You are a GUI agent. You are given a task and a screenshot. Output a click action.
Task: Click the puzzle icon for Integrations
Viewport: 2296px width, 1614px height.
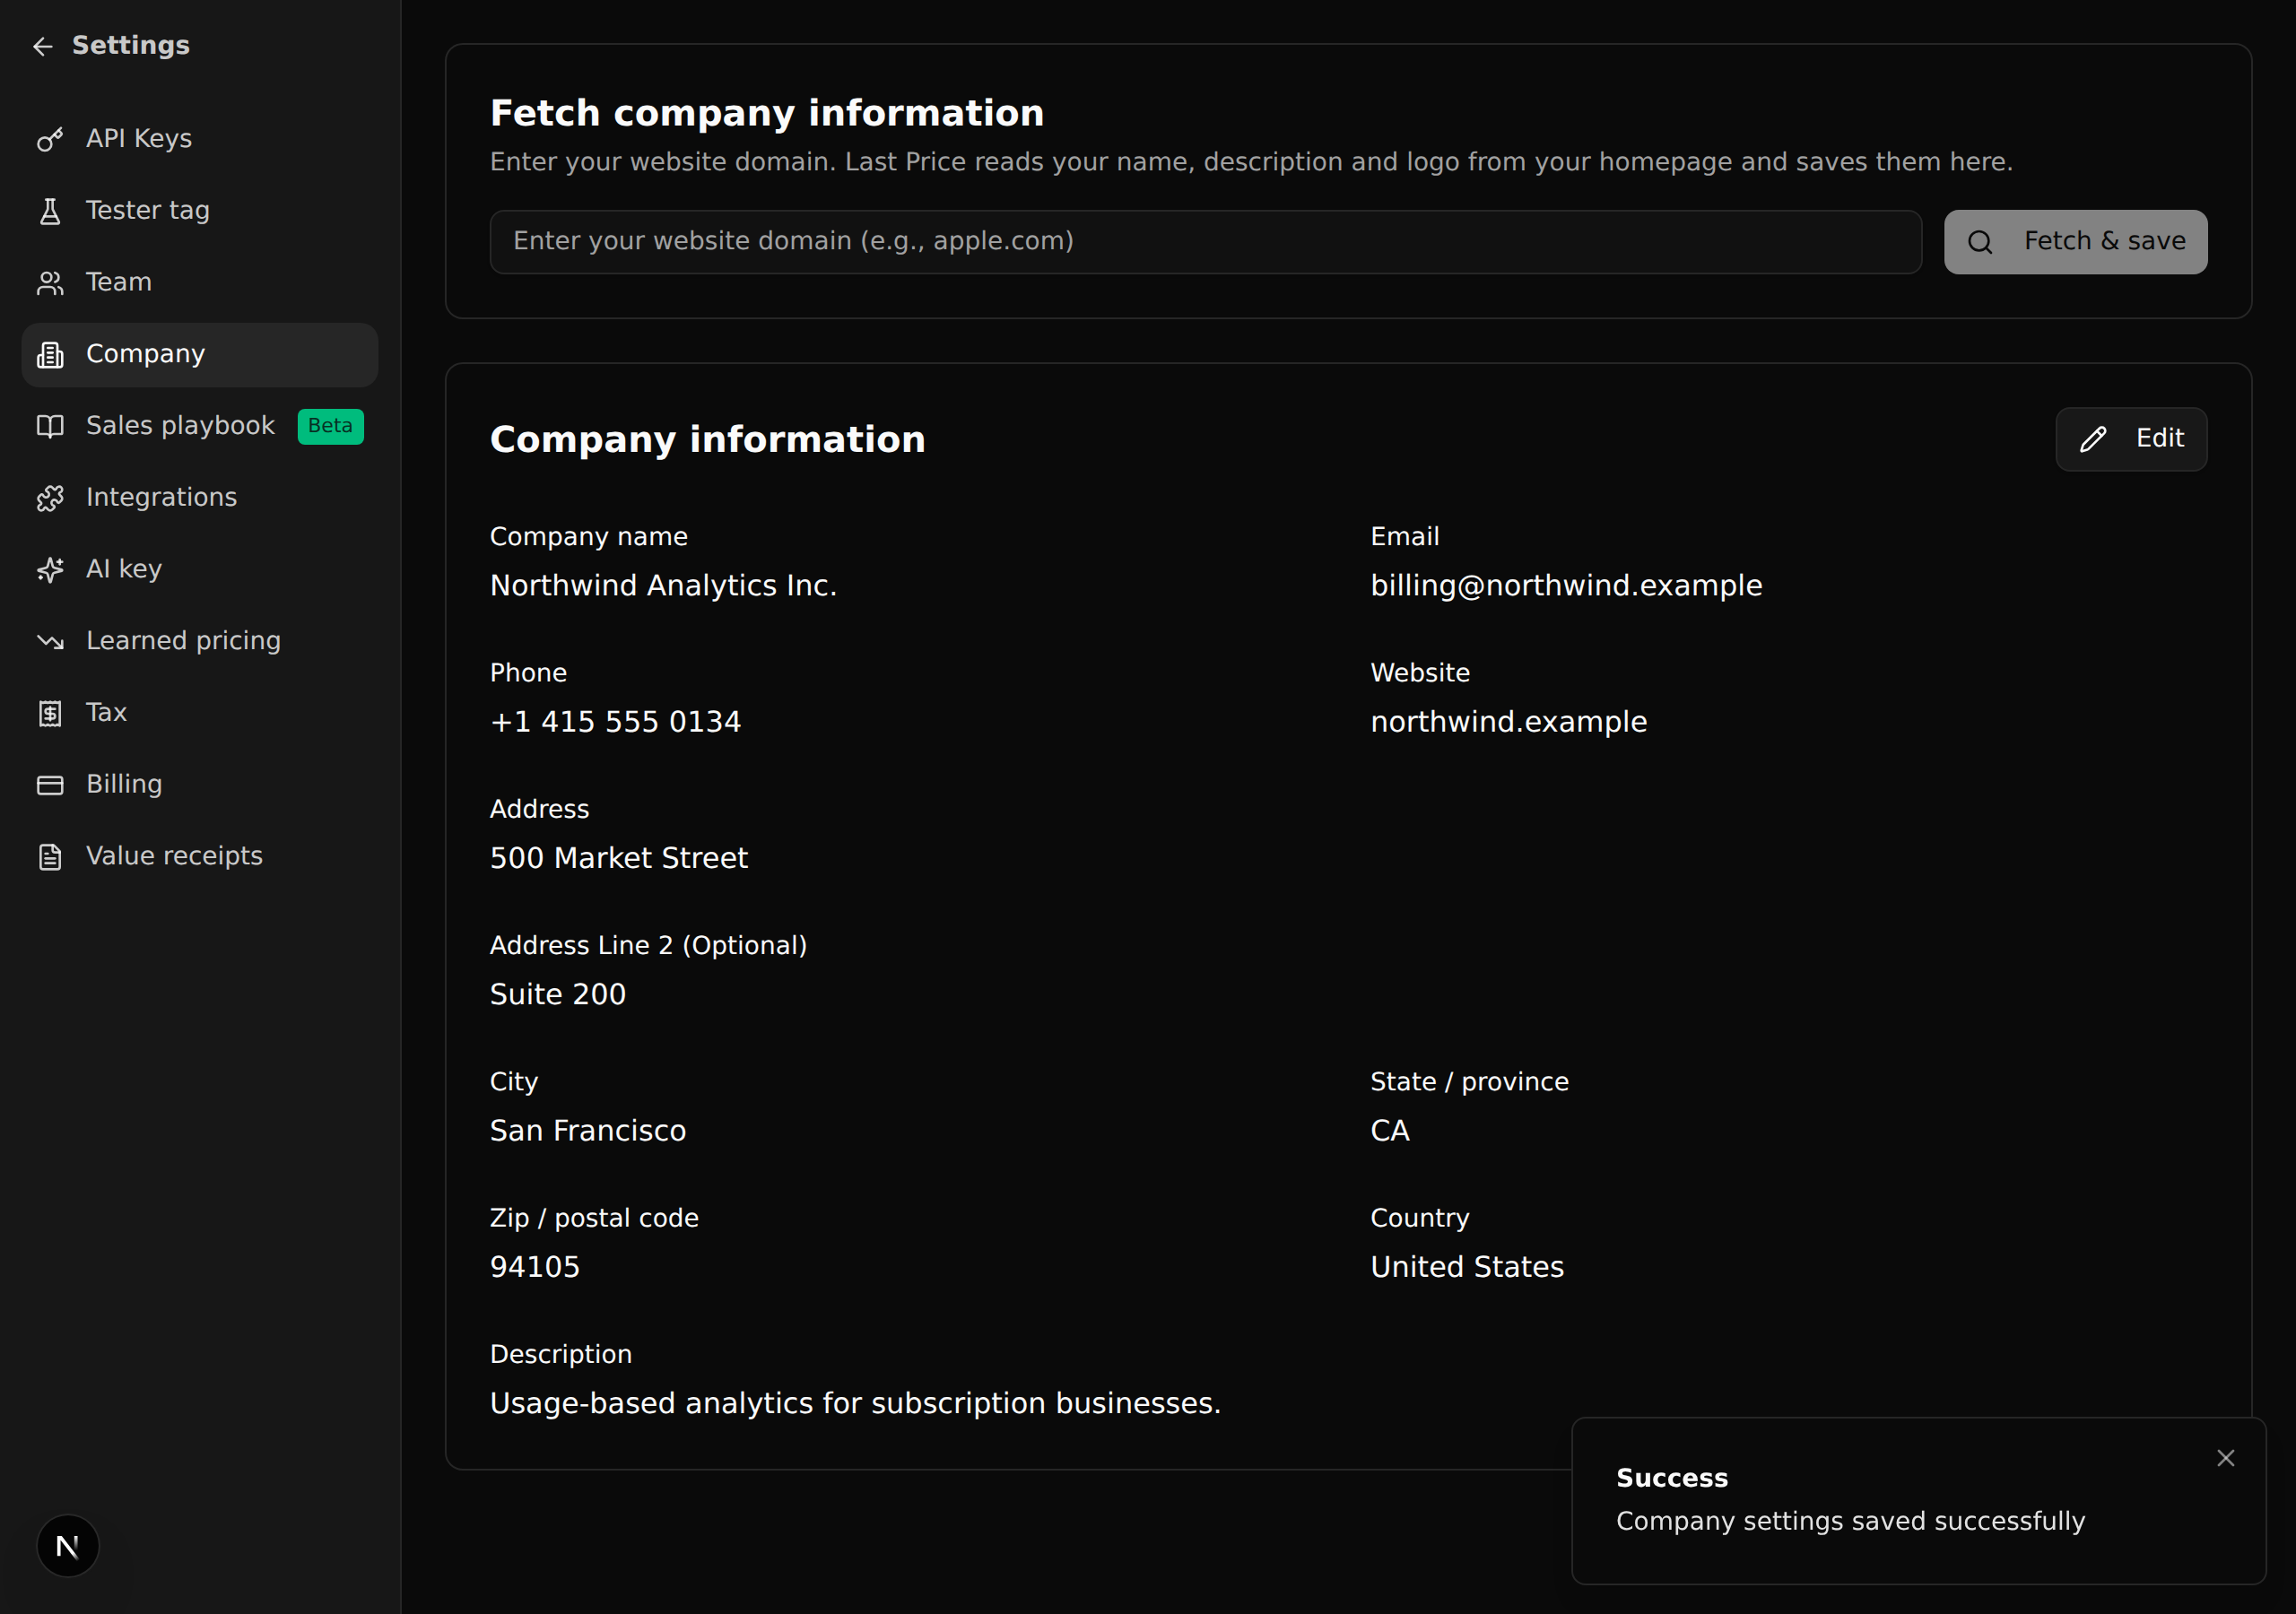pos(50,498)
